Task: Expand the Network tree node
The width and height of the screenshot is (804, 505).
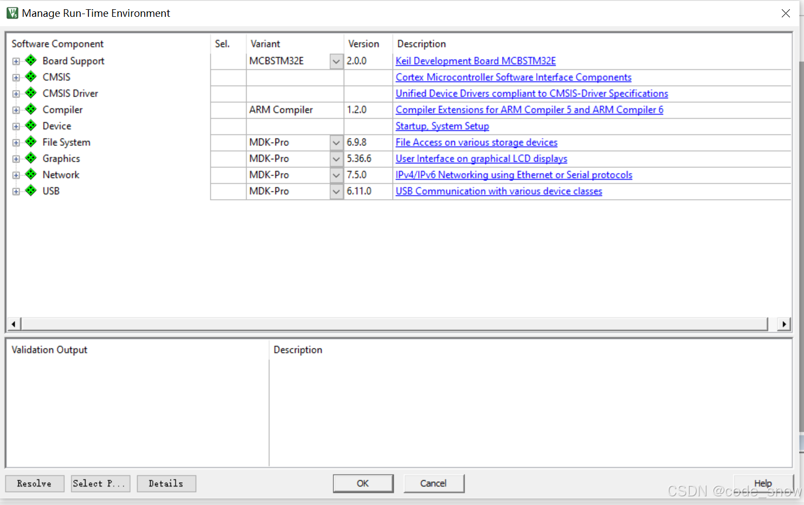Action: coord(16,175)
